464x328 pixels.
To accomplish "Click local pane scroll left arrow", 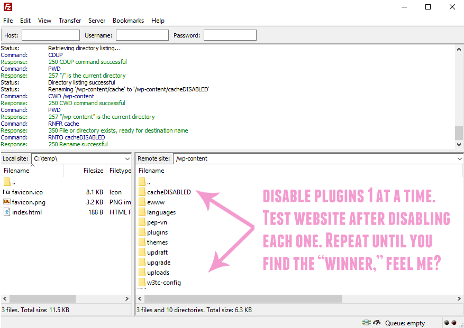I will coord(5,299).
